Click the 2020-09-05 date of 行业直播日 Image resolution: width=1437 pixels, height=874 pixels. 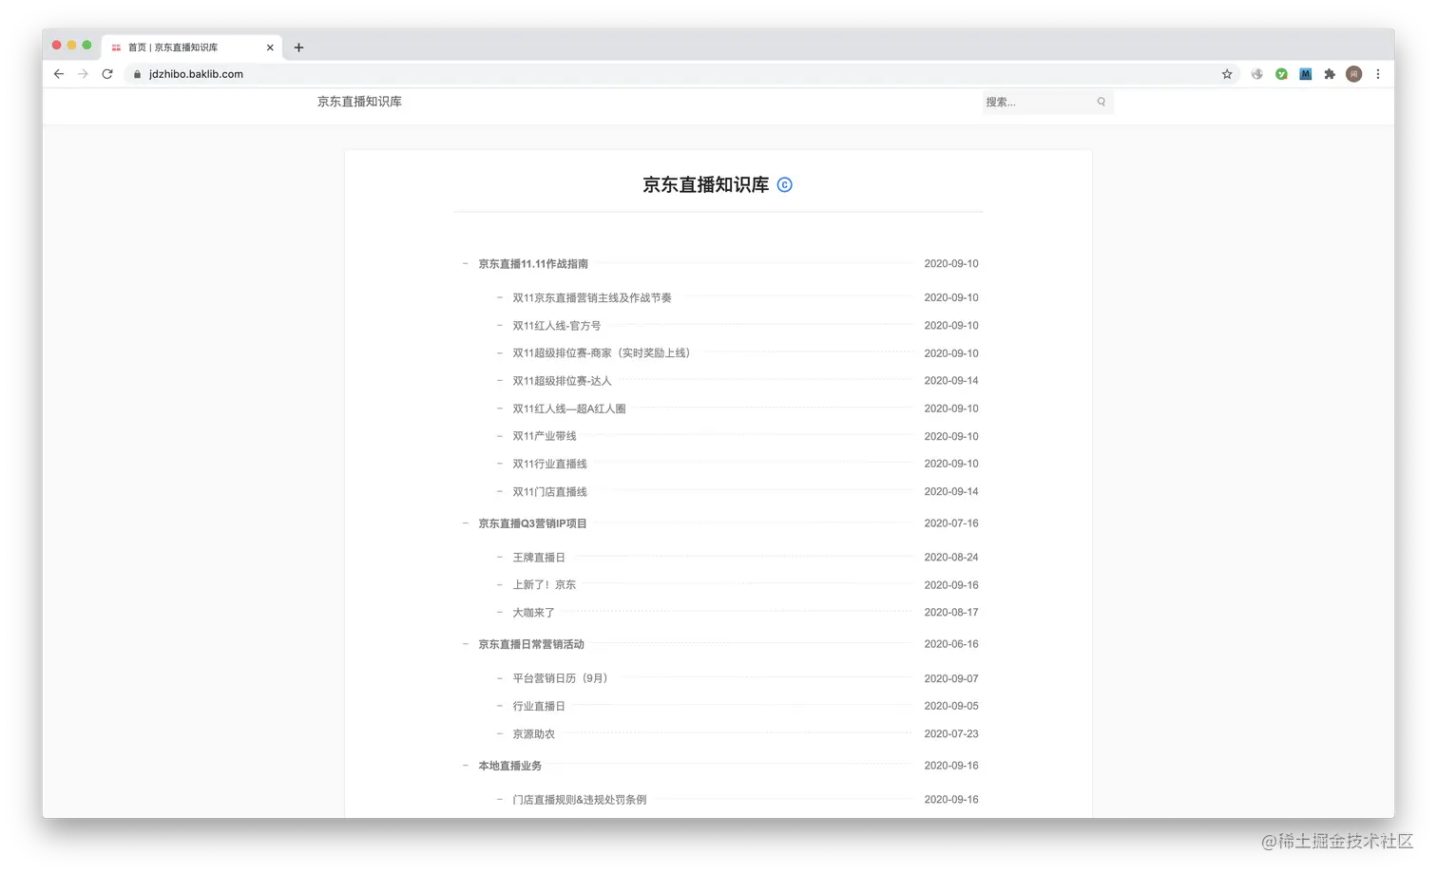(x=951, y=706)
